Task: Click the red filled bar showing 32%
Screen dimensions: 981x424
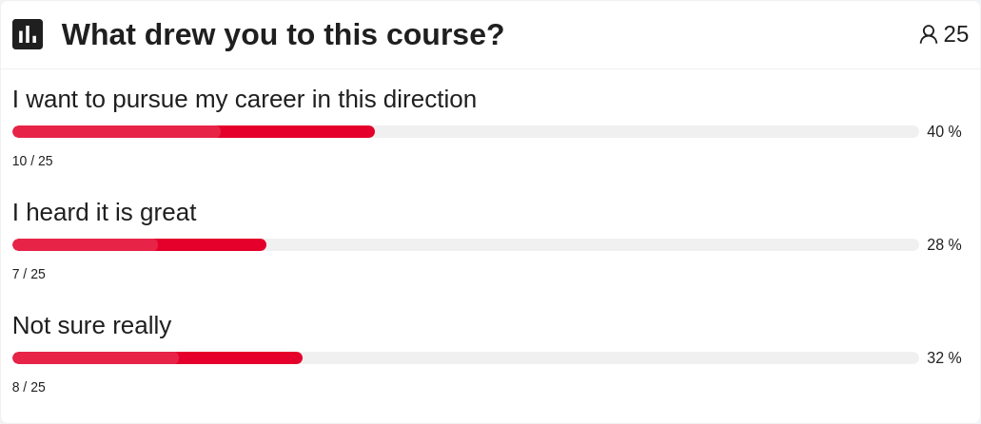Action: click(157, 358)
